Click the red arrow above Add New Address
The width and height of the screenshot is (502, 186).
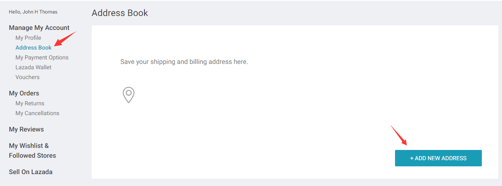point(399,135)
